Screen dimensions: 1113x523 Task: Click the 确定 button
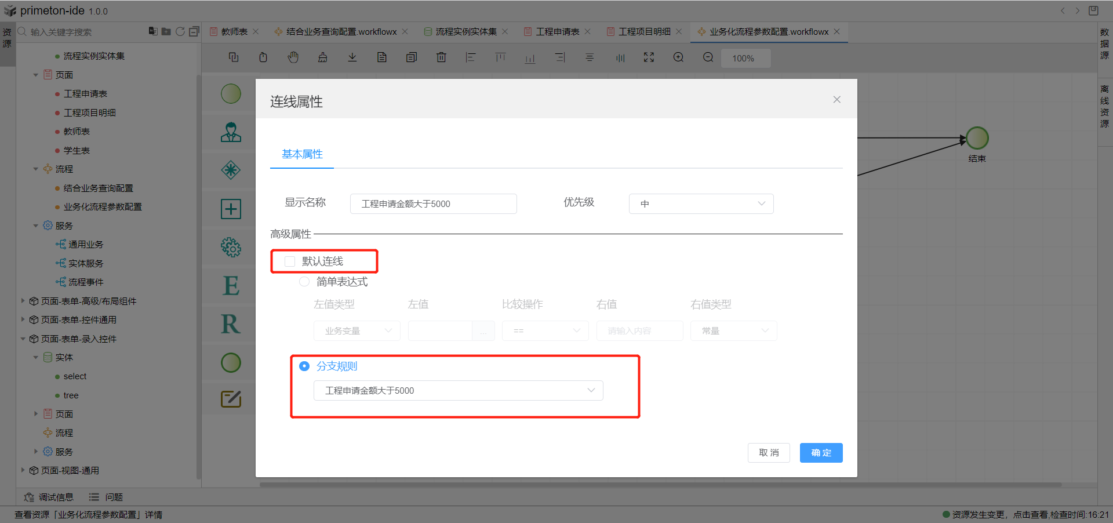click(x=821, y=453)
